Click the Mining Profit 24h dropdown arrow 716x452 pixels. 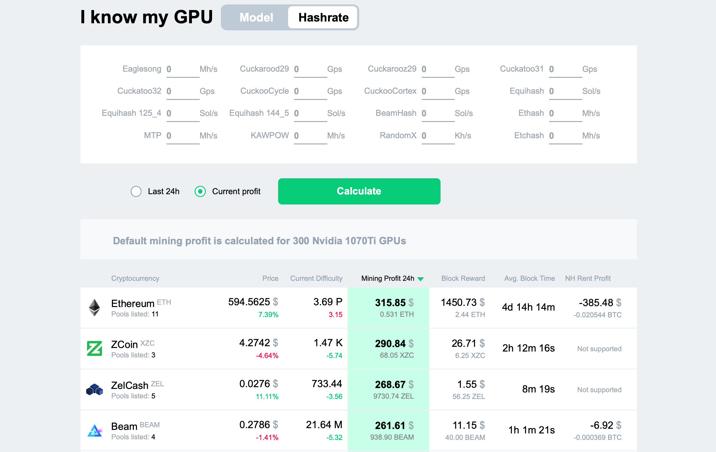[422, 278]
